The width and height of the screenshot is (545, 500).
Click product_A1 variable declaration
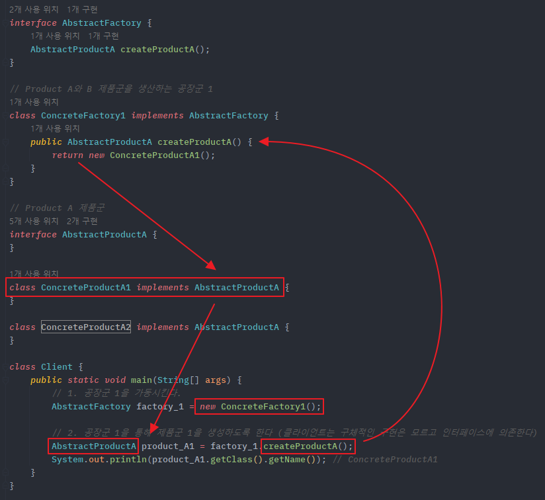168,446
